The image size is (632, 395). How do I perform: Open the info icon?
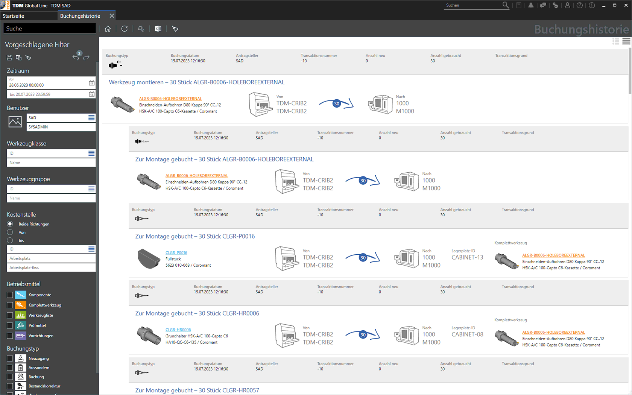click(592, 5)
